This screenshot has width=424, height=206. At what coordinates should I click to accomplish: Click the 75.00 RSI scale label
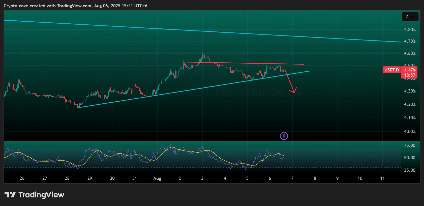pyautogui.click(x=410, y=145)
